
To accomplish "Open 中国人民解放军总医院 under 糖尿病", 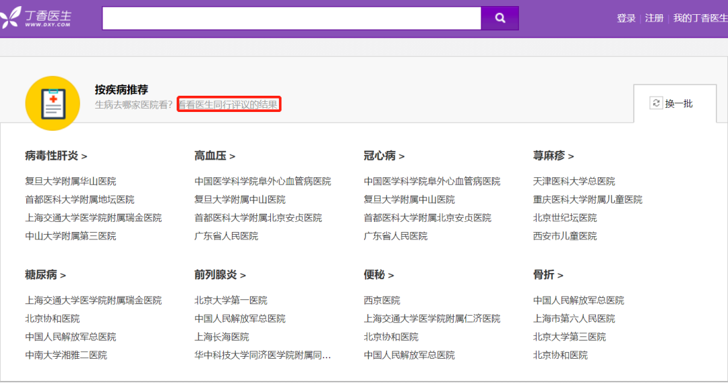I will 71,336.
